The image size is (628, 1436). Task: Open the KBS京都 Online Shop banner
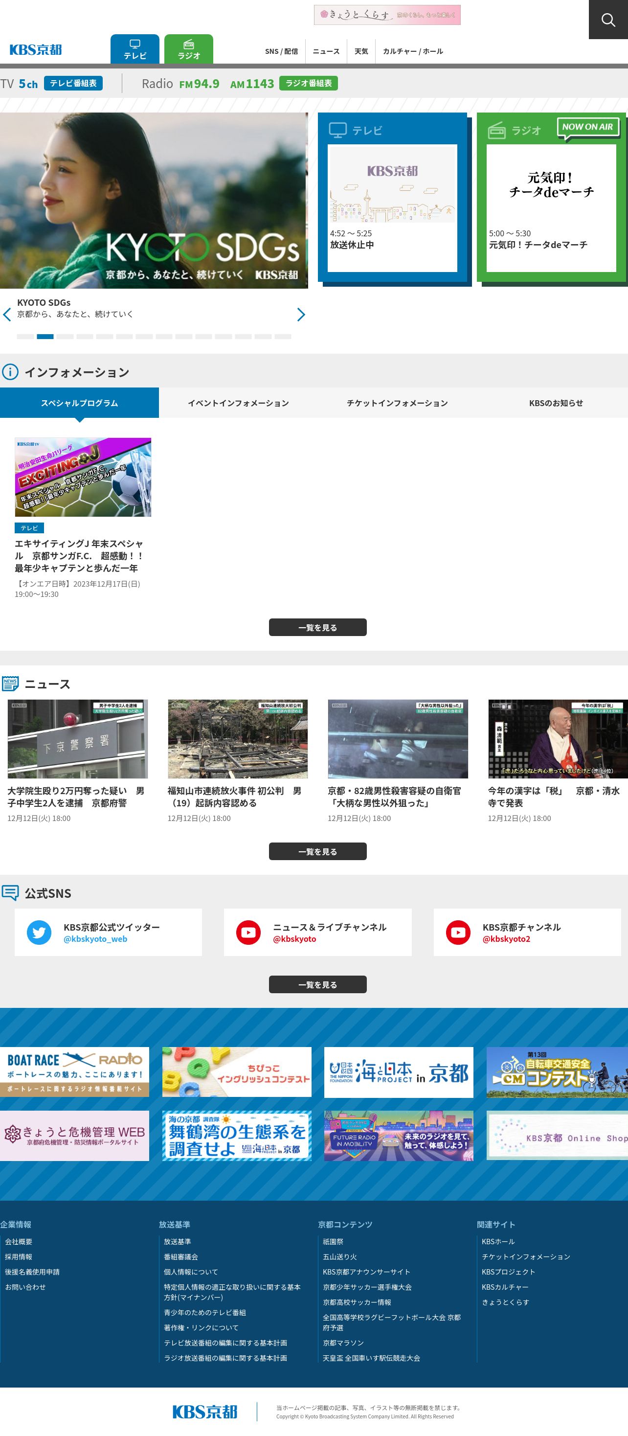pyautogui.click(x=557, y=1136)
